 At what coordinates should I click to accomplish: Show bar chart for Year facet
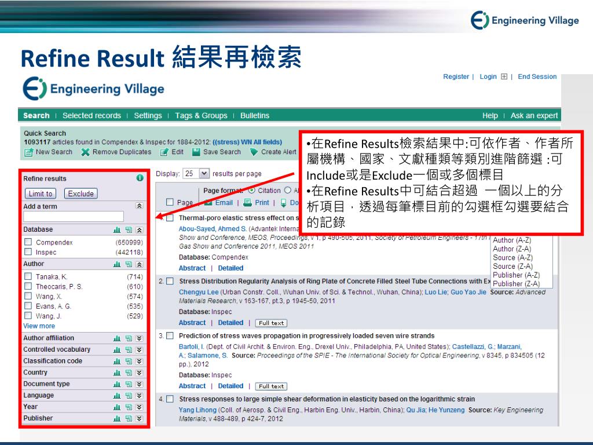117,407
